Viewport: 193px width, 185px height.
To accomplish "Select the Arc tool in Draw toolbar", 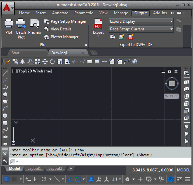I will click(5, 109).
